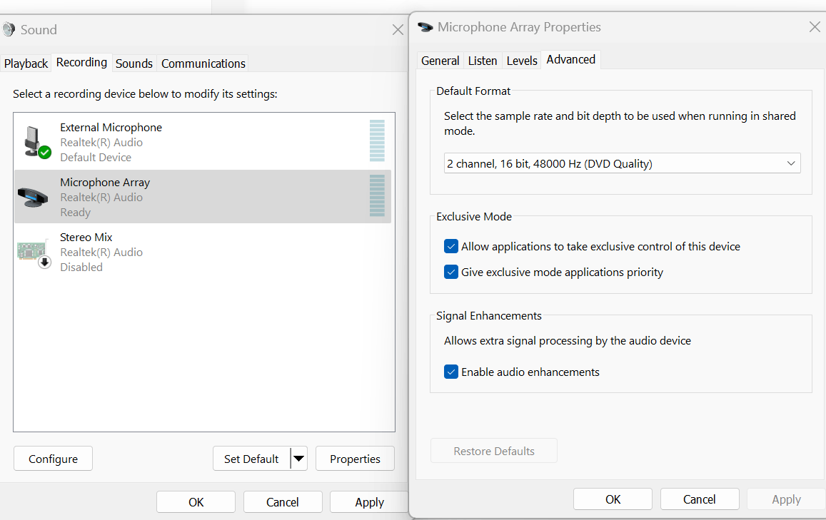Click the External Microphone device icon

point(37,142)
